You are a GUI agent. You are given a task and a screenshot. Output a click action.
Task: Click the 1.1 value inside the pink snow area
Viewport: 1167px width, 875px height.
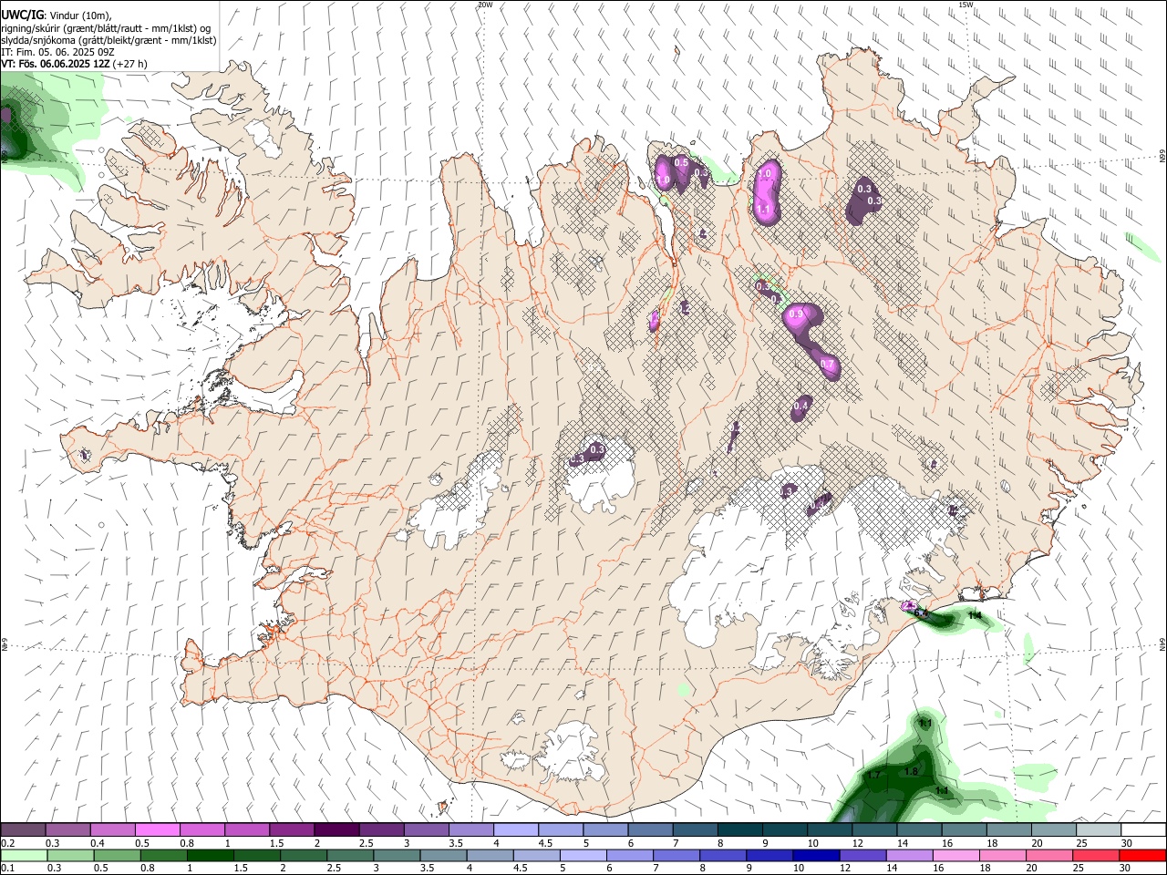(764, 209)
